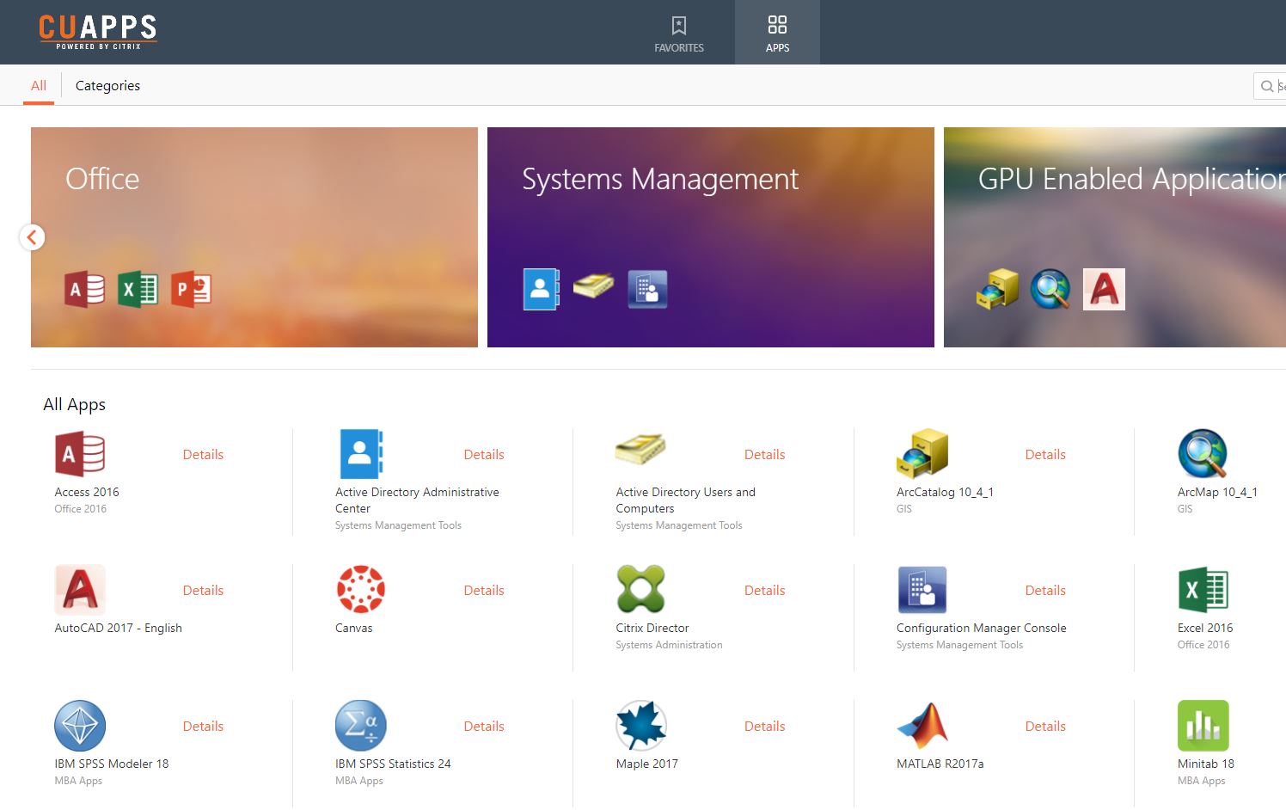Open the Minitab 18 icon
The width and height of the screenshot is (1286, 810).
tap(1203, 726)
